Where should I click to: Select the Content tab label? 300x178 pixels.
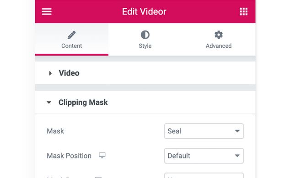(x=71, y=46)
